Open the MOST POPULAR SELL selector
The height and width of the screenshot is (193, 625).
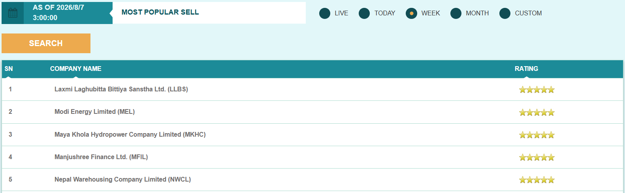point(209,13)
